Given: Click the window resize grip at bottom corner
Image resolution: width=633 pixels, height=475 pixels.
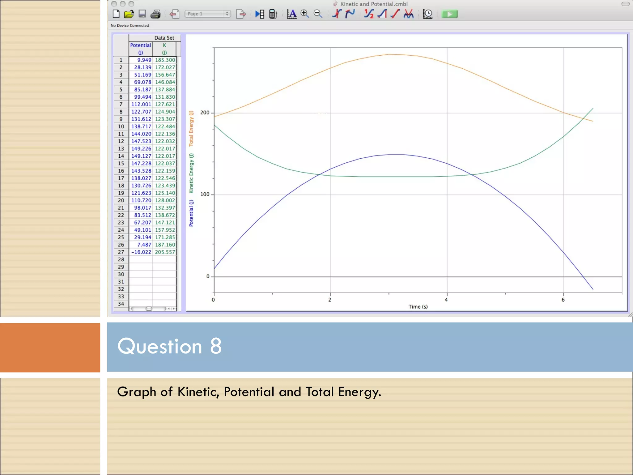Looking at the screenshot, I should click(630, 314).
